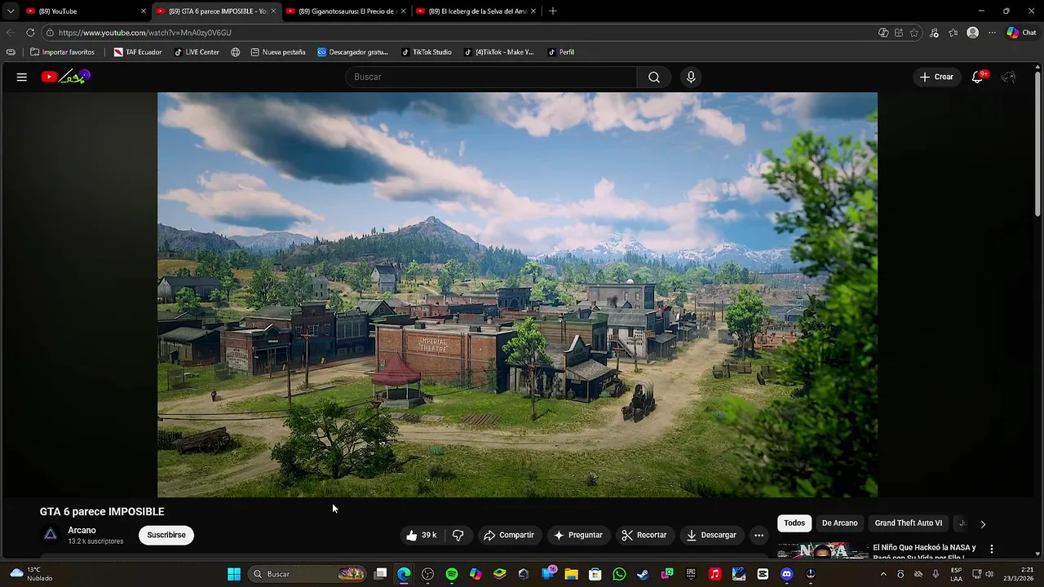
Task: Click Crear button in YouTube header
Action: (936, 77)
